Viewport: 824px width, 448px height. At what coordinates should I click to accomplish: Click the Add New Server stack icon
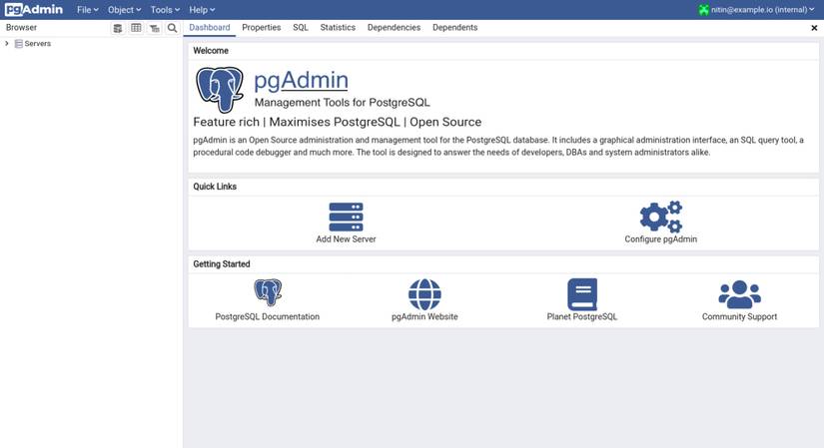[346, 217]
